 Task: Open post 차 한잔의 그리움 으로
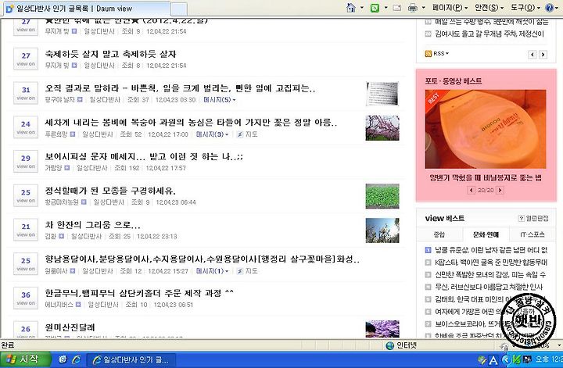click(x=92, y=225)
